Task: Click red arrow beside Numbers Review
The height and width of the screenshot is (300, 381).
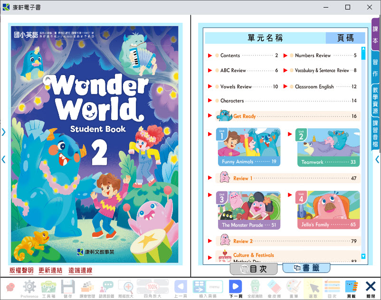Action: (x=285, y=56)
